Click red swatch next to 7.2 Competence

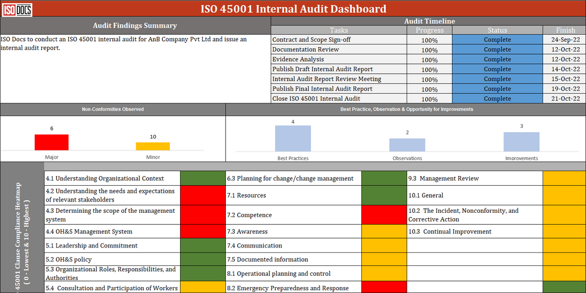pos(384,215)
